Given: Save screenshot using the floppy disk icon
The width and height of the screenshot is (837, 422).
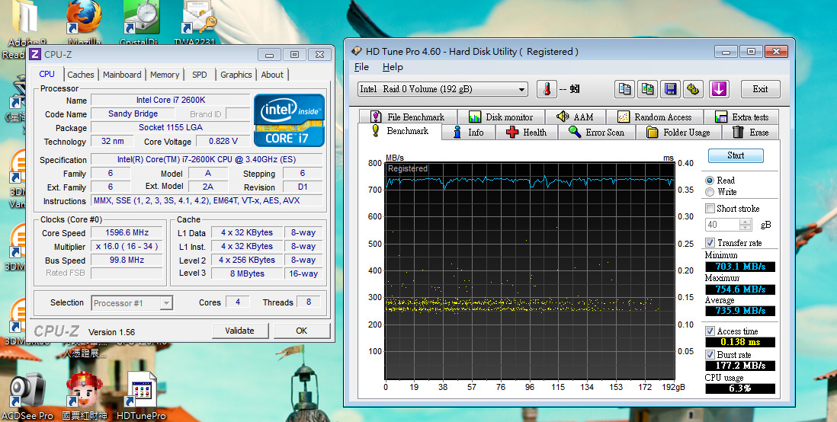Looking at the screenshot, I should click(671, 89).
